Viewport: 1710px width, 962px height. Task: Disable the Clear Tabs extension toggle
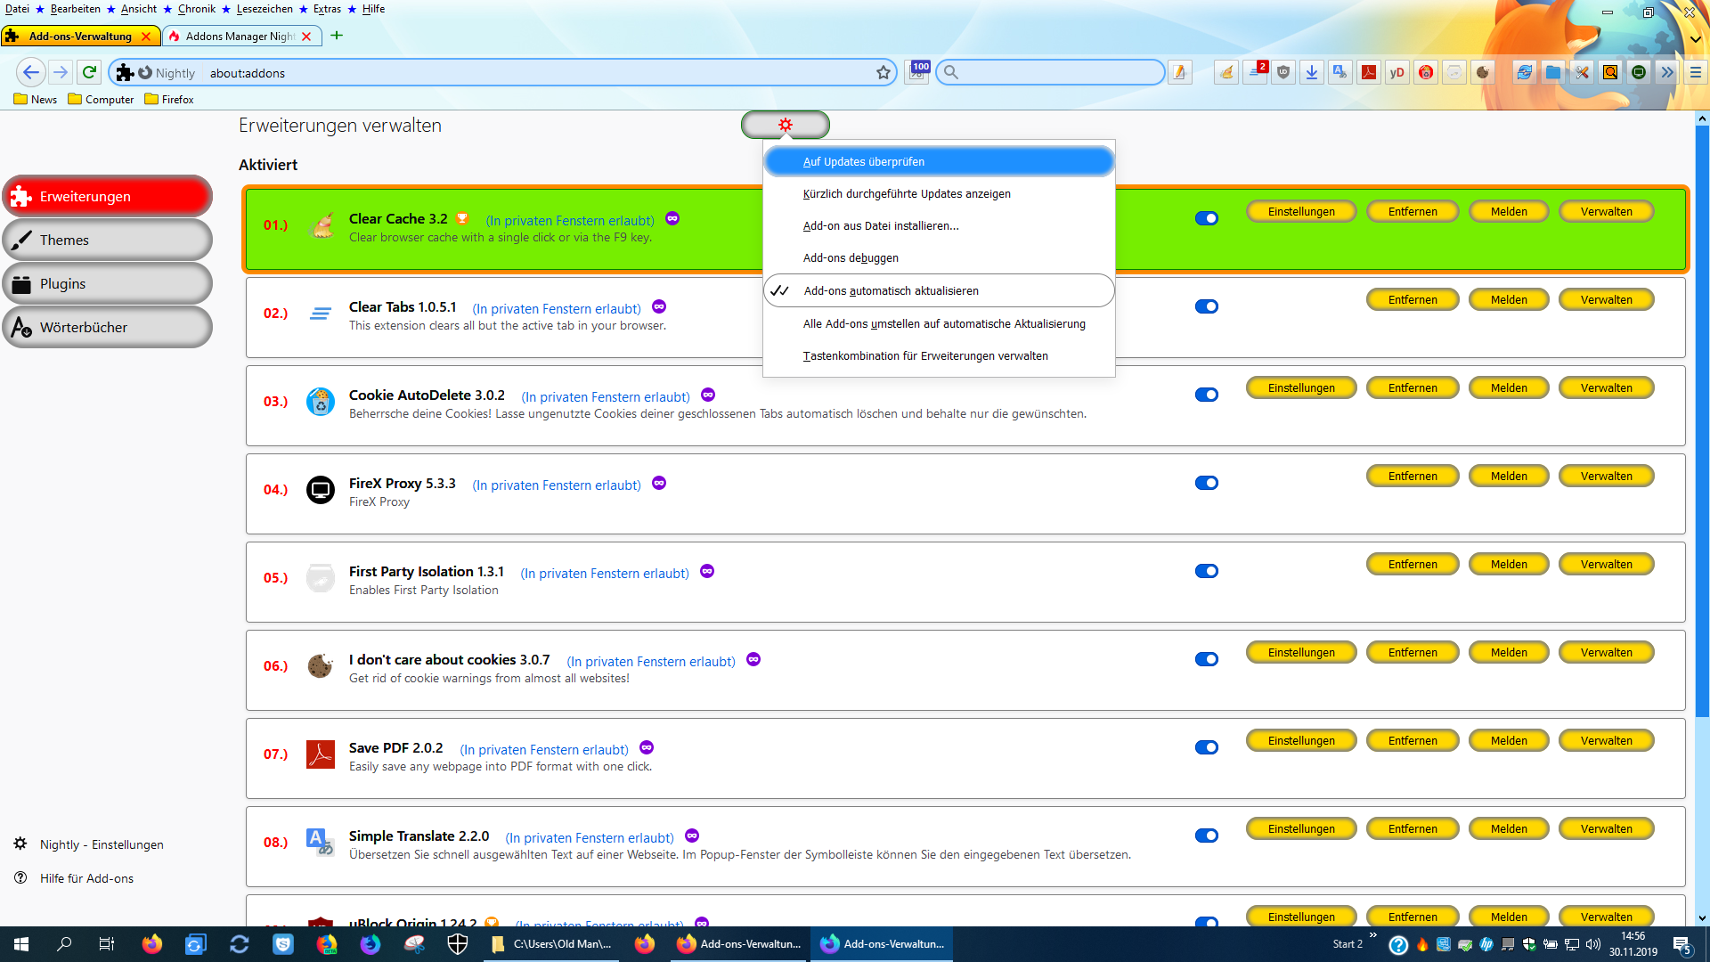point(1207,306)
